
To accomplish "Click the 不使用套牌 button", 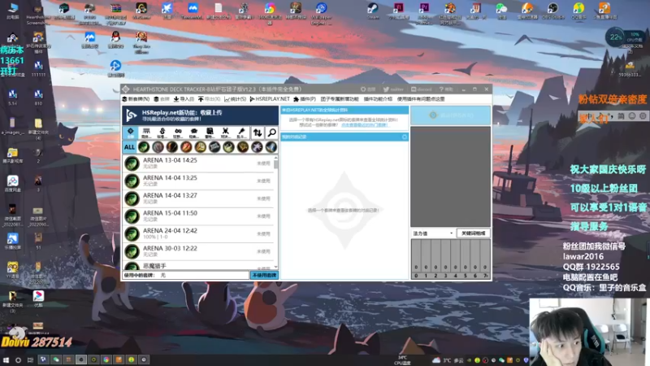I will pos(264,275).
